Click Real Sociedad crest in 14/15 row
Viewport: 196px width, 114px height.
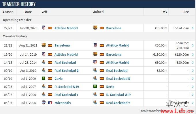pyautogui.click(x=44, y=62)
